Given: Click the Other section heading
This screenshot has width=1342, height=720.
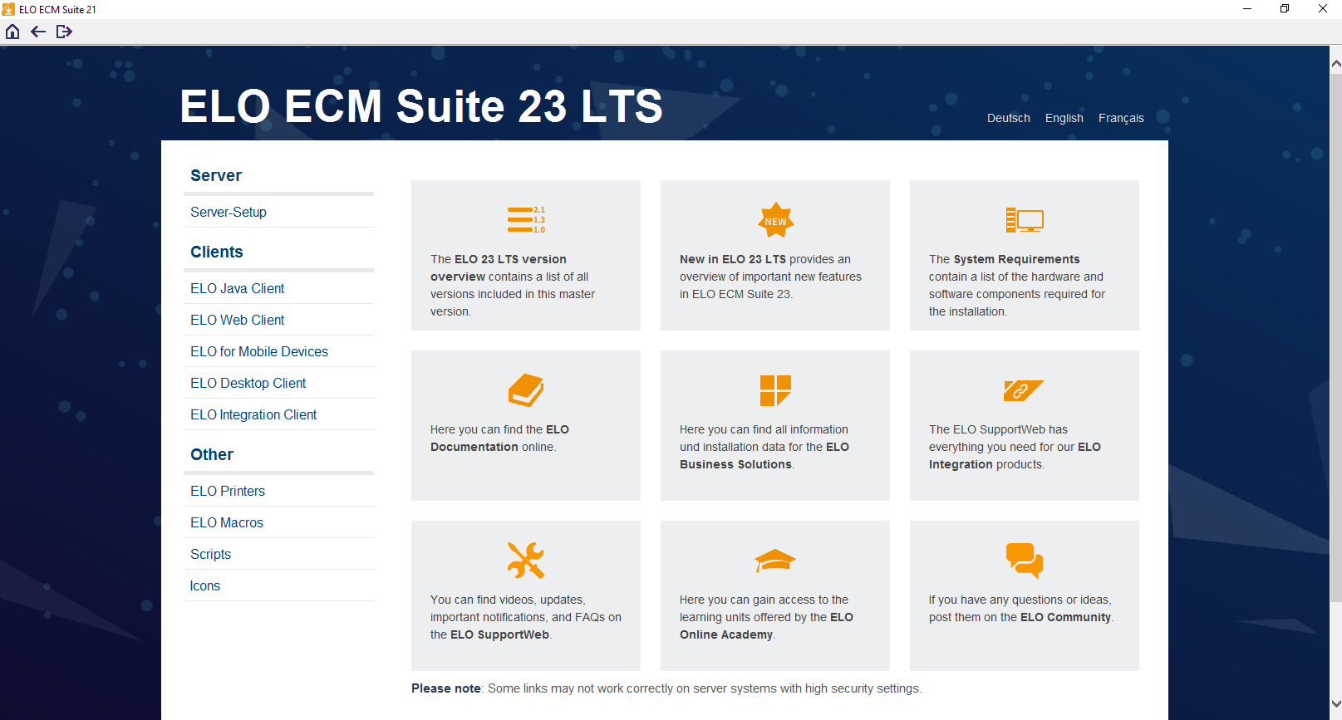Looking at the screenshot, I should pyautogui.click(x=212, y=454).
